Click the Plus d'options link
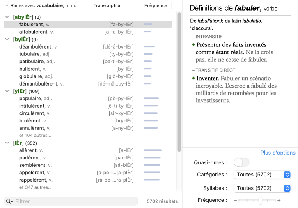Screen dimensions: 298x208 [278, 153]
